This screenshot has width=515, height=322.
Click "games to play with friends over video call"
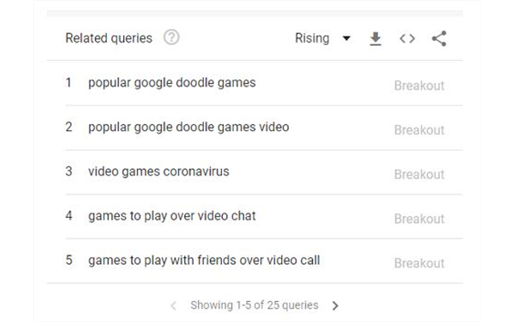click(204, 260)
